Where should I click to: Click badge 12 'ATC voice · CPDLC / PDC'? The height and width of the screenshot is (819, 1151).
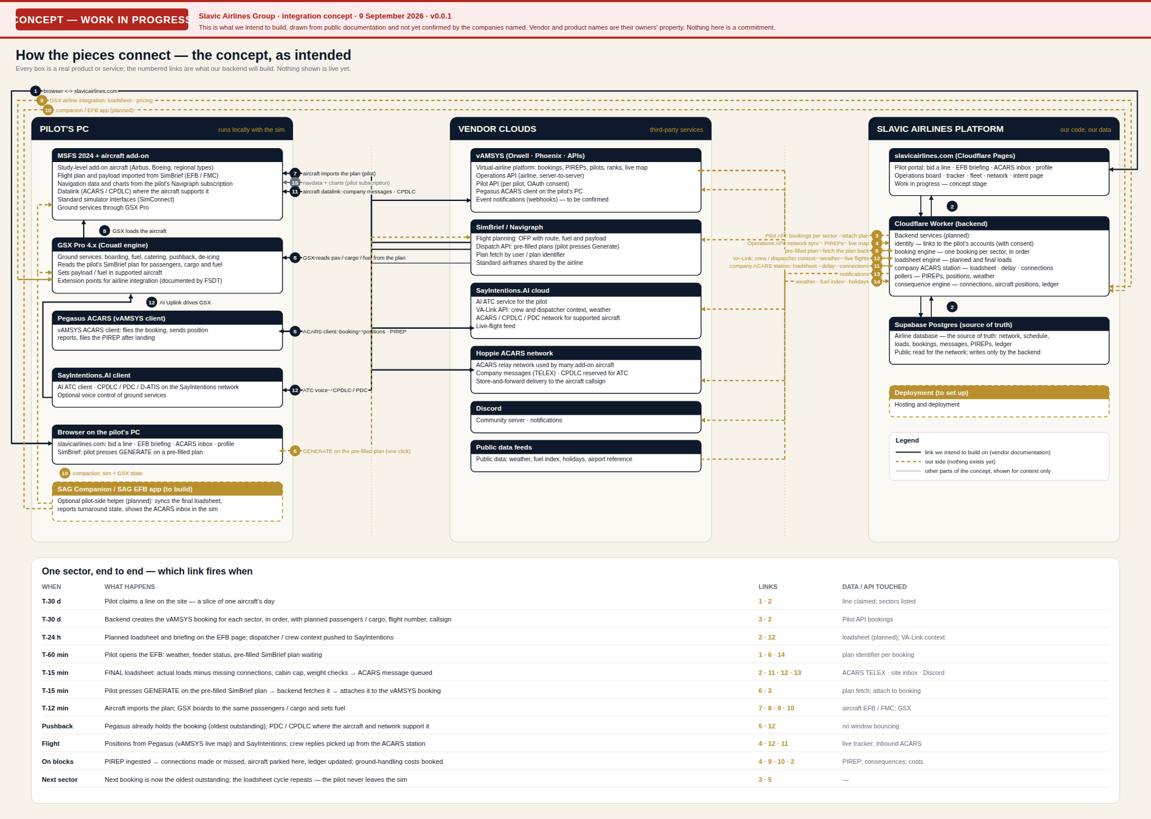[295, 390]
